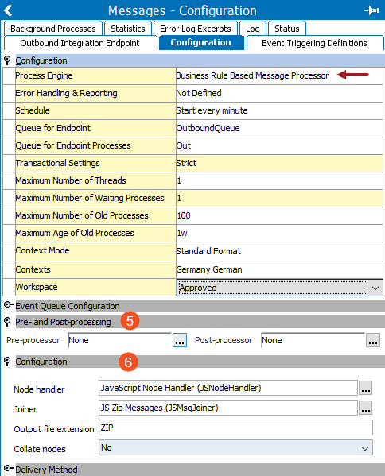Screen dimensions: 385x476
Task: Click the Post-processor None field
Action: point(313,340)
